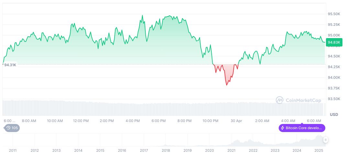The width and height of the screenshot is (347, 154).
Task: Click the 93.50K price axis label
Action: coord(334,99)
